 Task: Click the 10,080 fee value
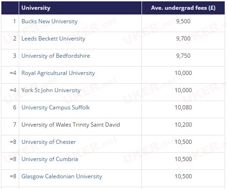point(183,108)
